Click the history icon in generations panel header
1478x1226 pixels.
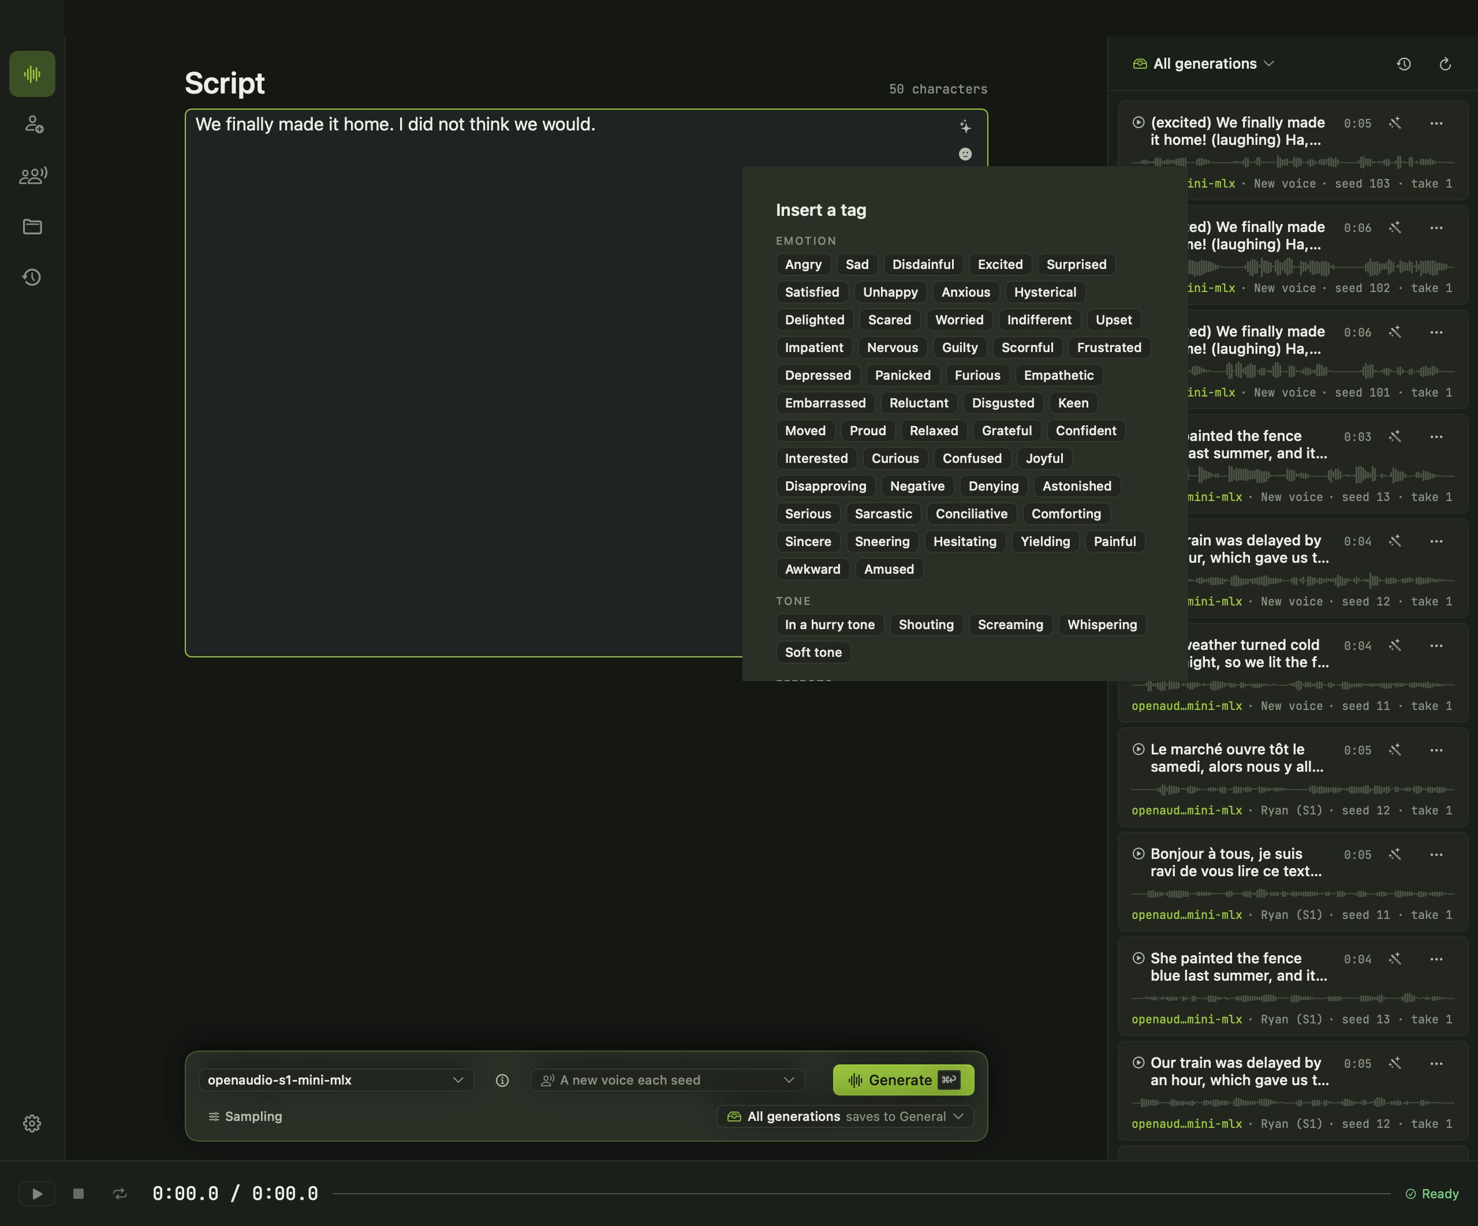pos(1404,64)
